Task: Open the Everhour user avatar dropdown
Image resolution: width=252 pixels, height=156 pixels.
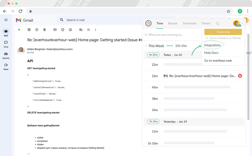Action: click(x=238, y=23)
